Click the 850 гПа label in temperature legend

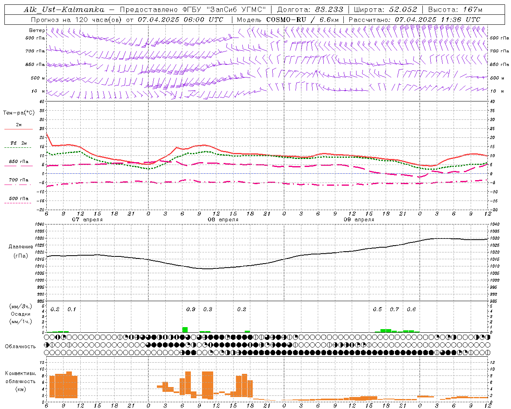click(x=18, y=162)
